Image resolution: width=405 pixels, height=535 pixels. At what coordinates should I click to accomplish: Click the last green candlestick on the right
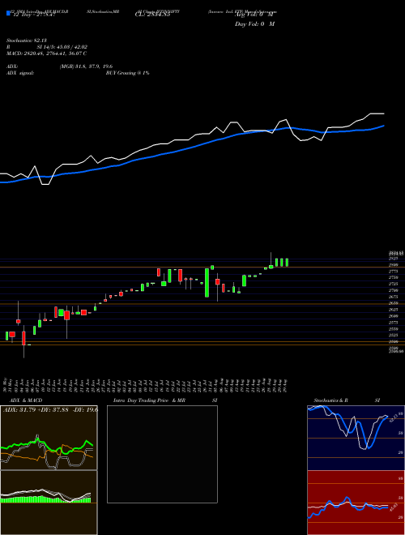coord(288,263)
